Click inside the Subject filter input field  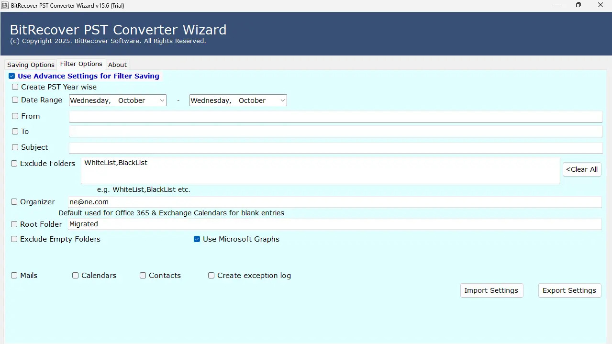tap(335, 147)
